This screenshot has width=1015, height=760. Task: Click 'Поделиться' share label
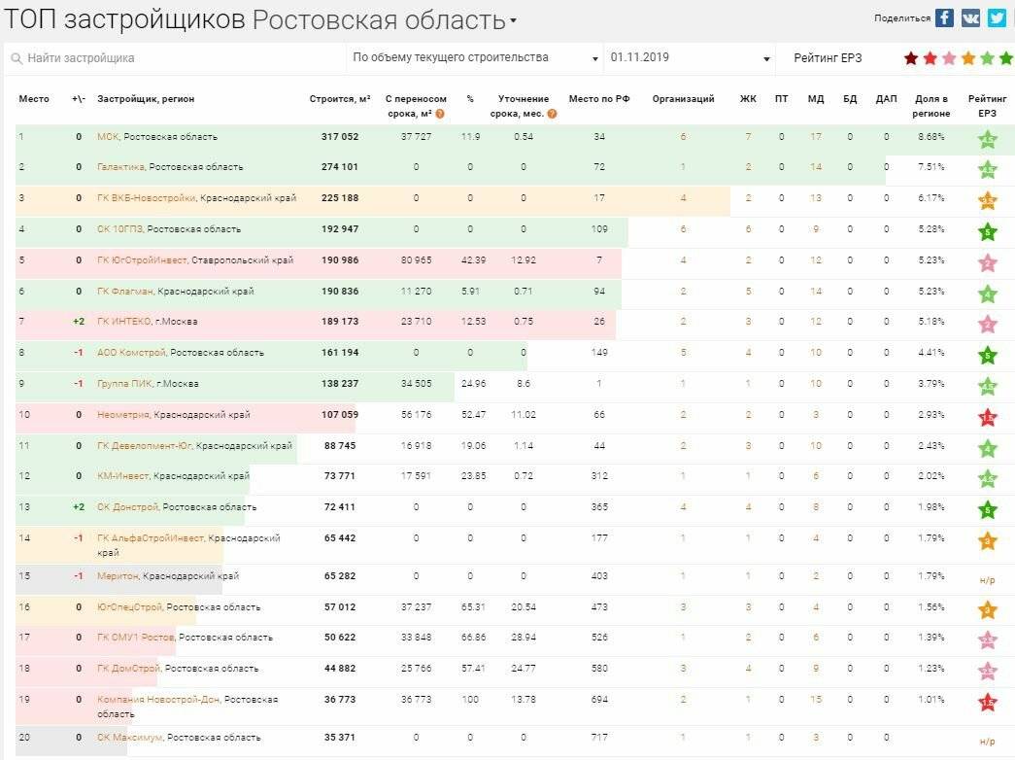click(901, 18)
